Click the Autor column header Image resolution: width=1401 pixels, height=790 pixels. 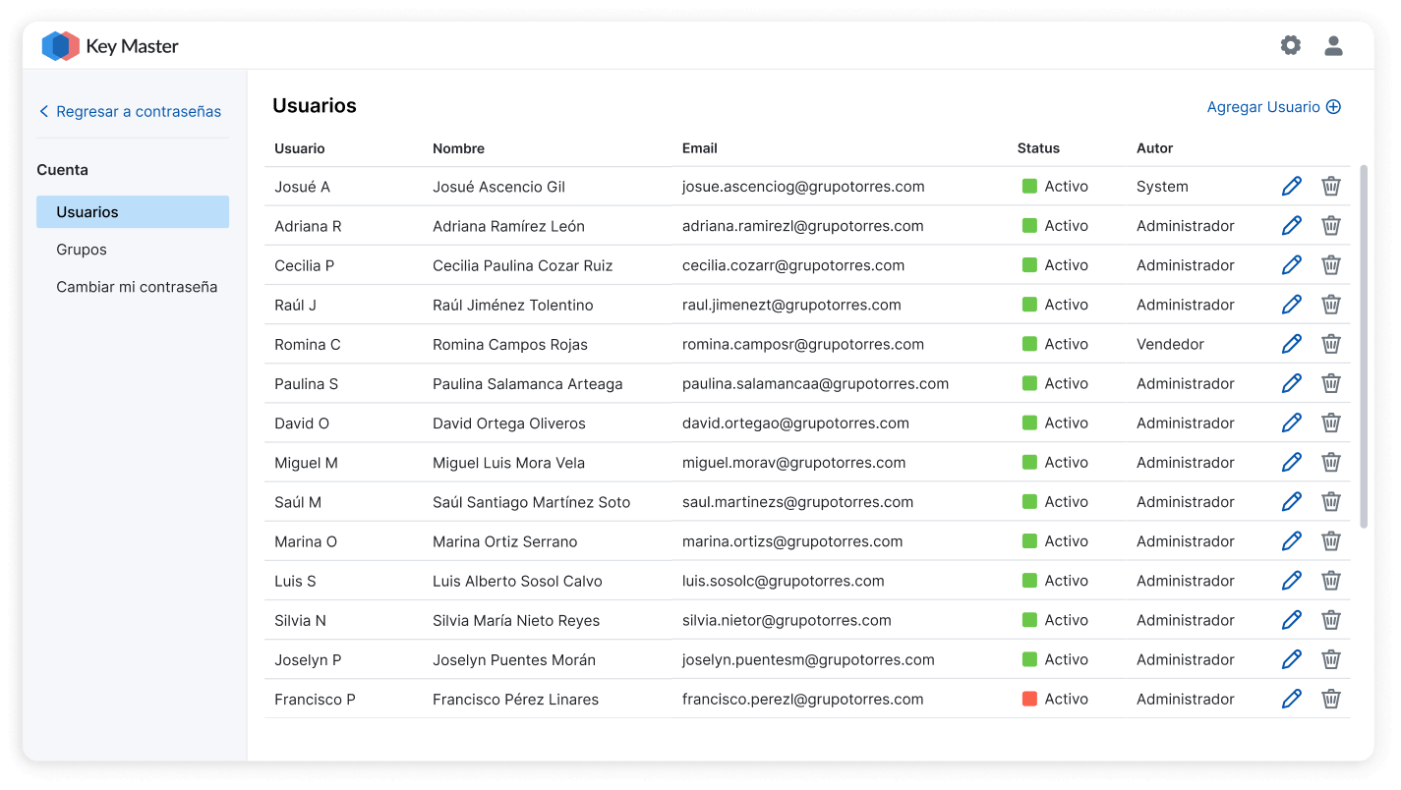[x=1154, y=148]
